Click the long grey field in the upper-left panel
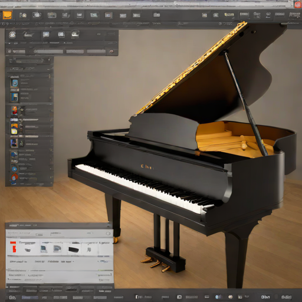The image size is (302, 302). (x=48, y=51)
